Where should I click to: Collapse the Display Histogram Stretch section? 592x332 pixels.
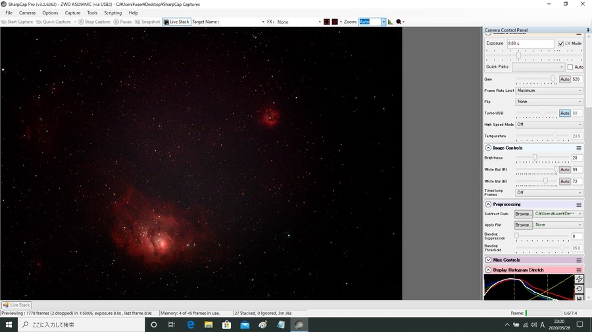click(x=488, y=270)
